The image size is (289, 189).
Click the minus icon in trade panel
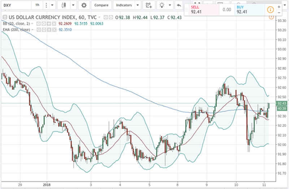point(279,12)
